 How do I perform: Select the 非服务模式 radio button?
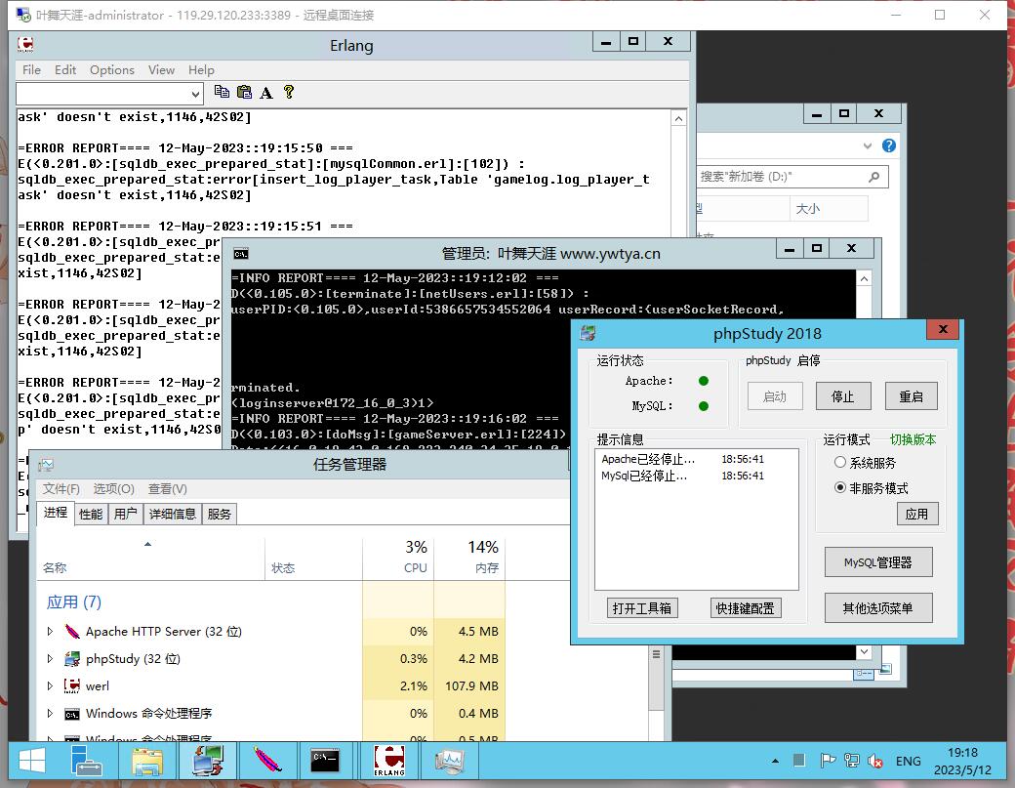coord(840,487)
